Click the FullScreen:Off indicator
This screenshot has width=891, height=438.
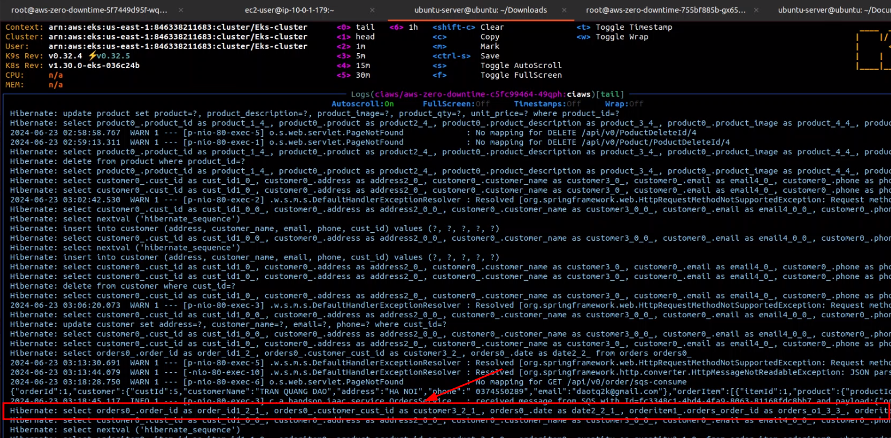[456, 104]
